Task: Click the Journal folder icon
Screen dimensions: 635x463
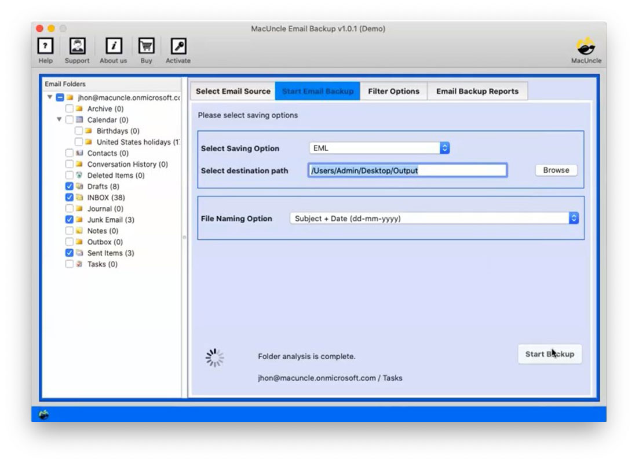Action: pyautogui.click(x=79, y=208)
